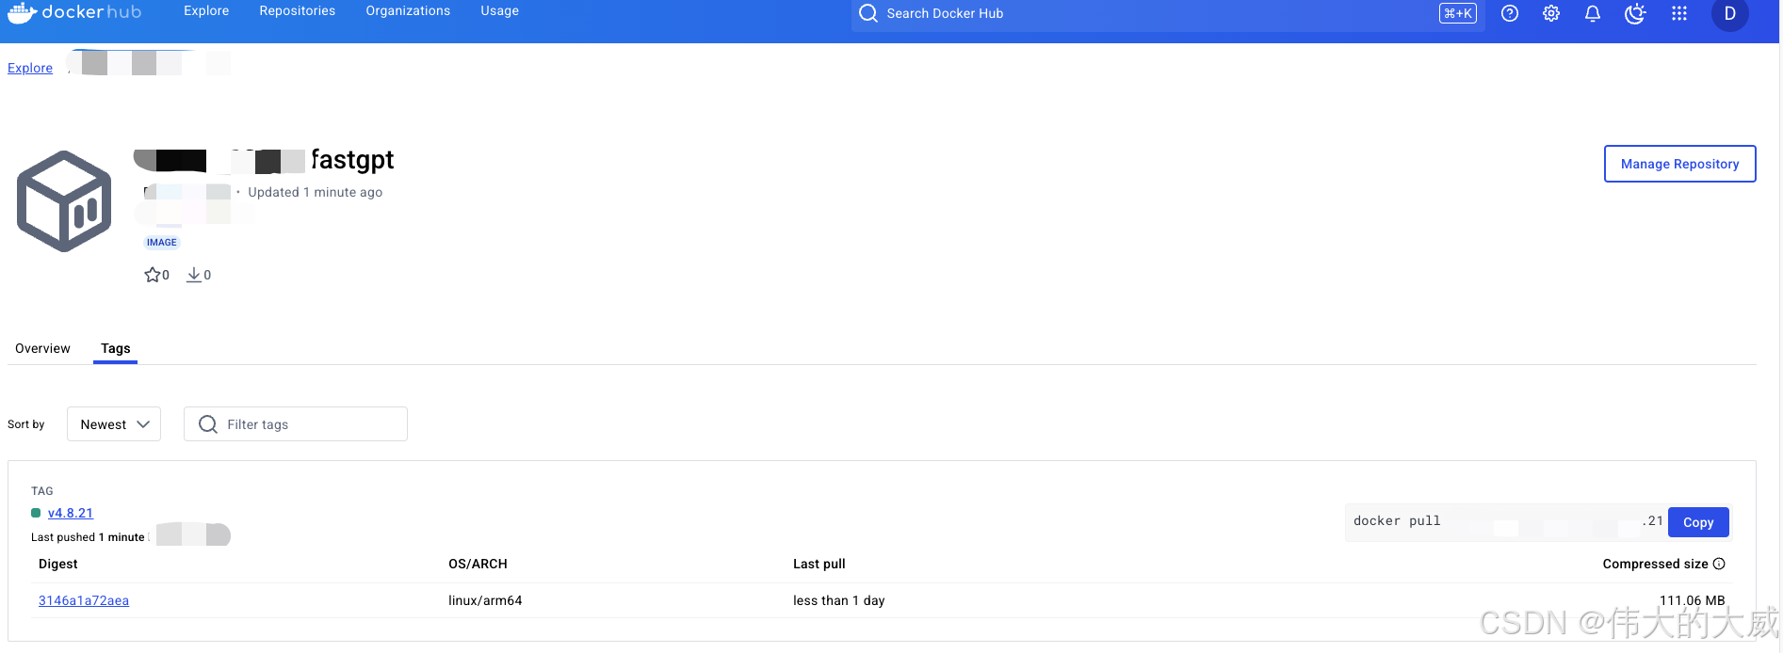
Task: Open the settings gear icon
Action: pos(1551,13)
